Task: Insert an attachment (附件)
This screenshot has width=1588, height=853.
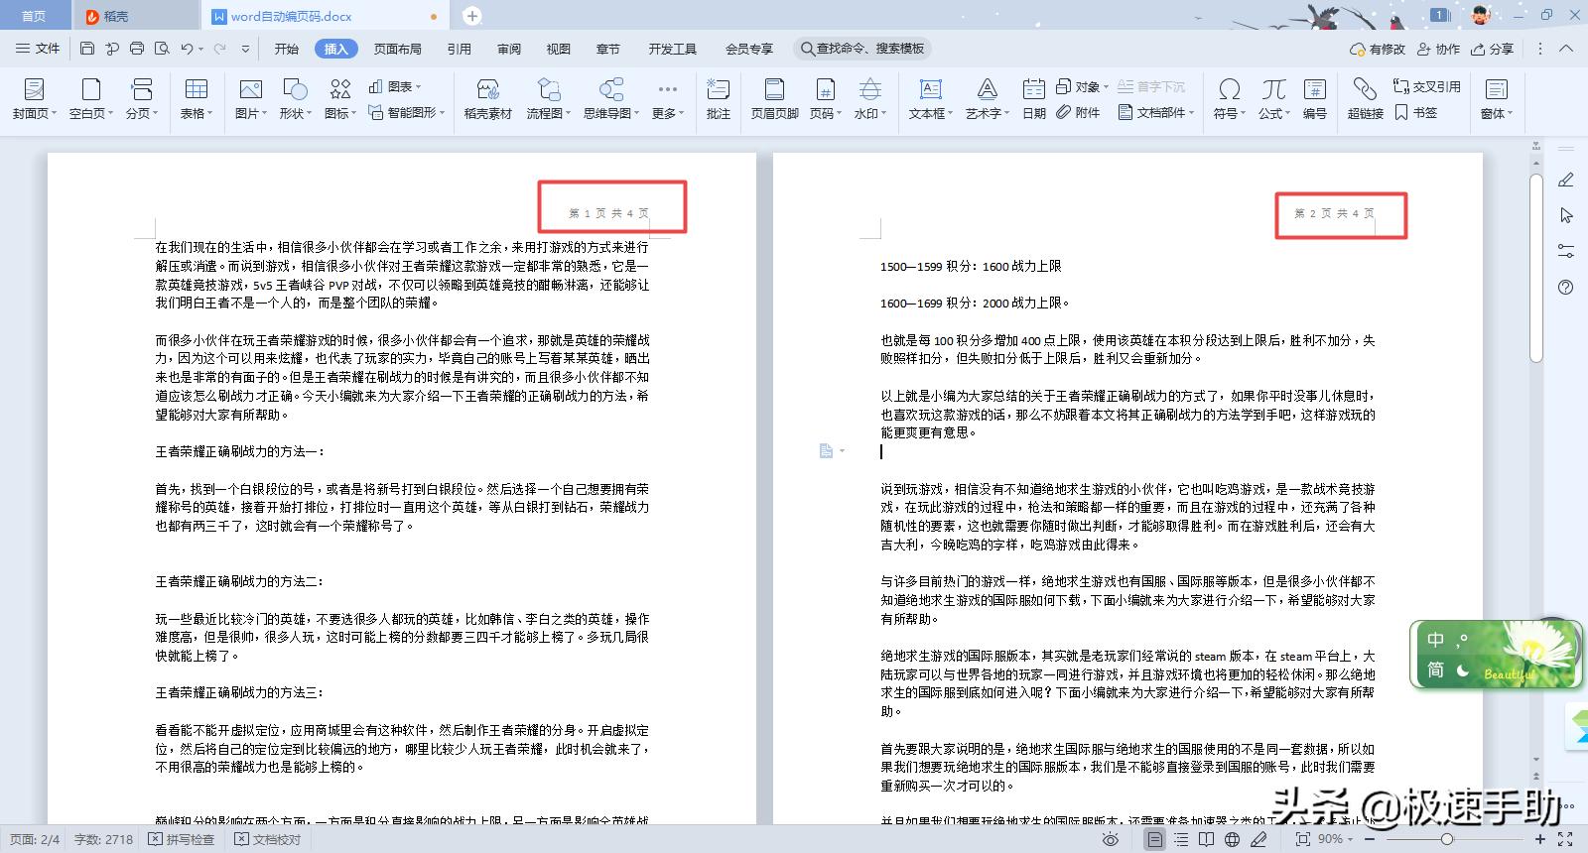Action: 1078,113
